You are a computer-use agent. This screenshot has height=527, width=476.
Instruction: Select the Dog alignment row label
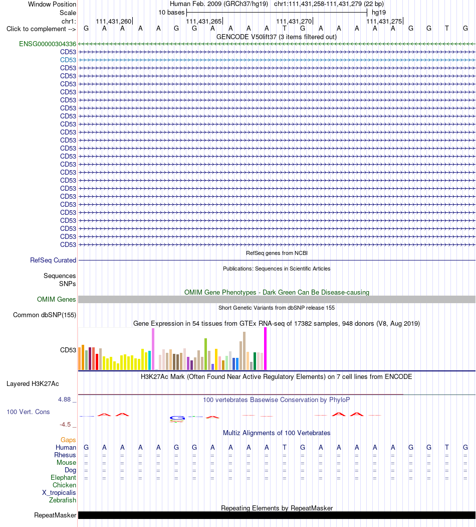[x=71, y=470]
